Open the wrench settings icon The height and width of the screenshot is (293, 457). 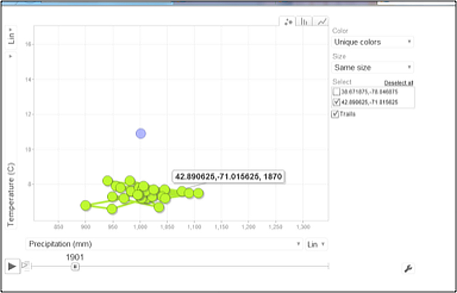click(x=408, y=269)
